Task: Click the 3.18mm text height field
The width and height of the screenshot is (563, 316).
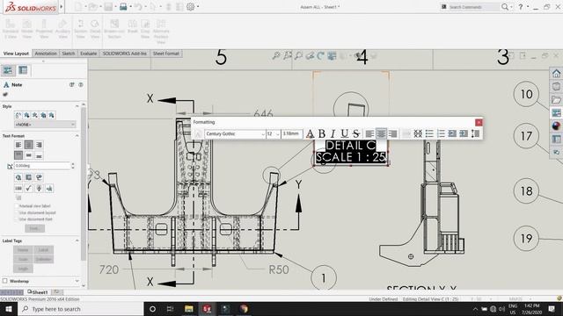Action: [291, 133]
